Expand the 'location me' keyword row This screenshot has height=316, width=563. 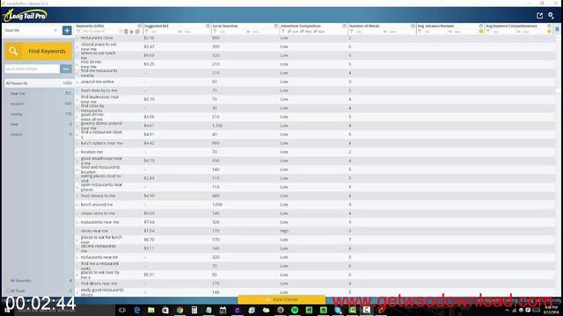click(x=77, y=152)
